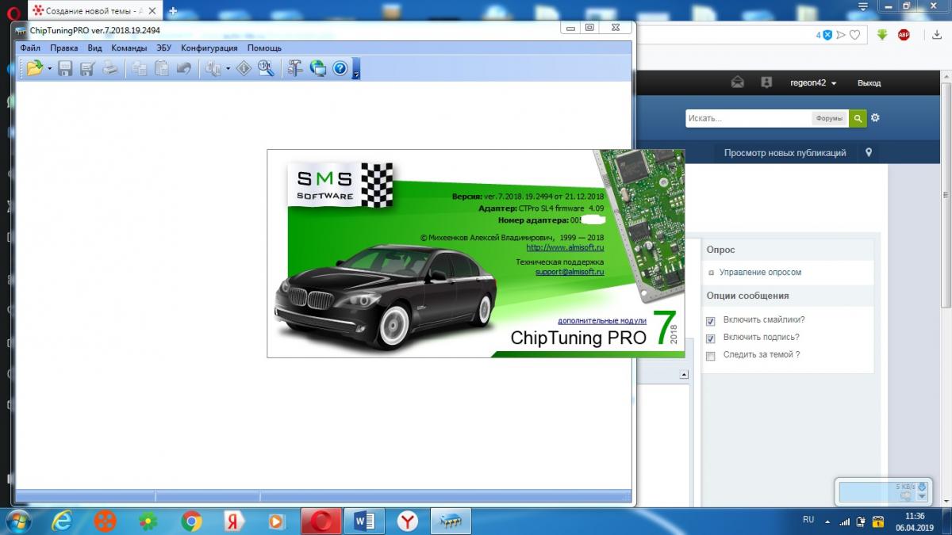
Task: Open Microsoft Word from the taskbar
Action: pyautogui.click(x=363, y=521)
